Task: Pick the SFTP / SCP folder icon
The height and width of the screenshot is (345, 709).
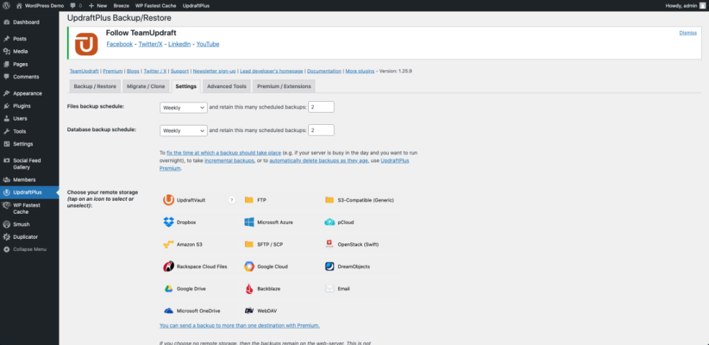Action: point(249,245)
